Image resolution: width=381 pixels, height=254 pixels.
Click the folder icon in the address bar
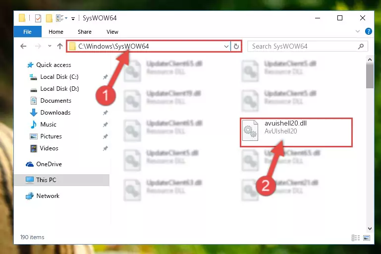tap(72, 46)
